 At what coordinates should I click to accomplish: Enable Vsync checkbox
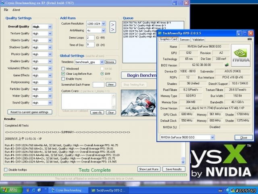coord(63,79)
